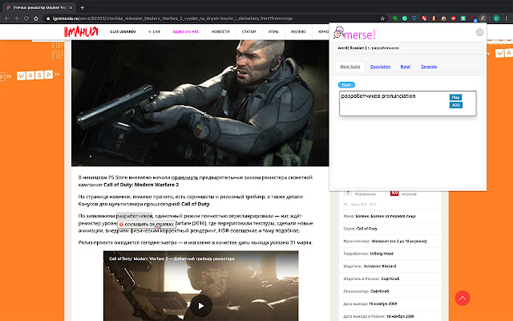Click the Grammarly green G extension icon
Image resolution: width=513 pixels, height=321 pixels.
pos(405,18)
